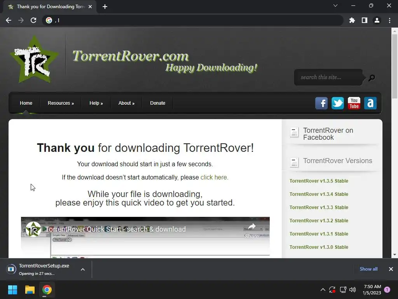
Task: Open the Resources menu
Action: (x=61, y=103)
